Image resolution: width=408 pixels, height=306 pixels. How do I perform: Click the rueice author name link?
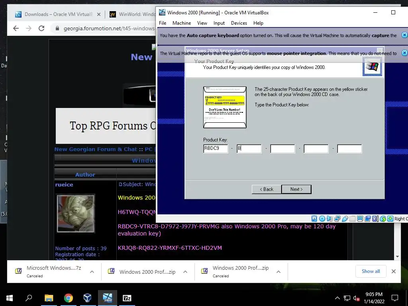point(64,184)
